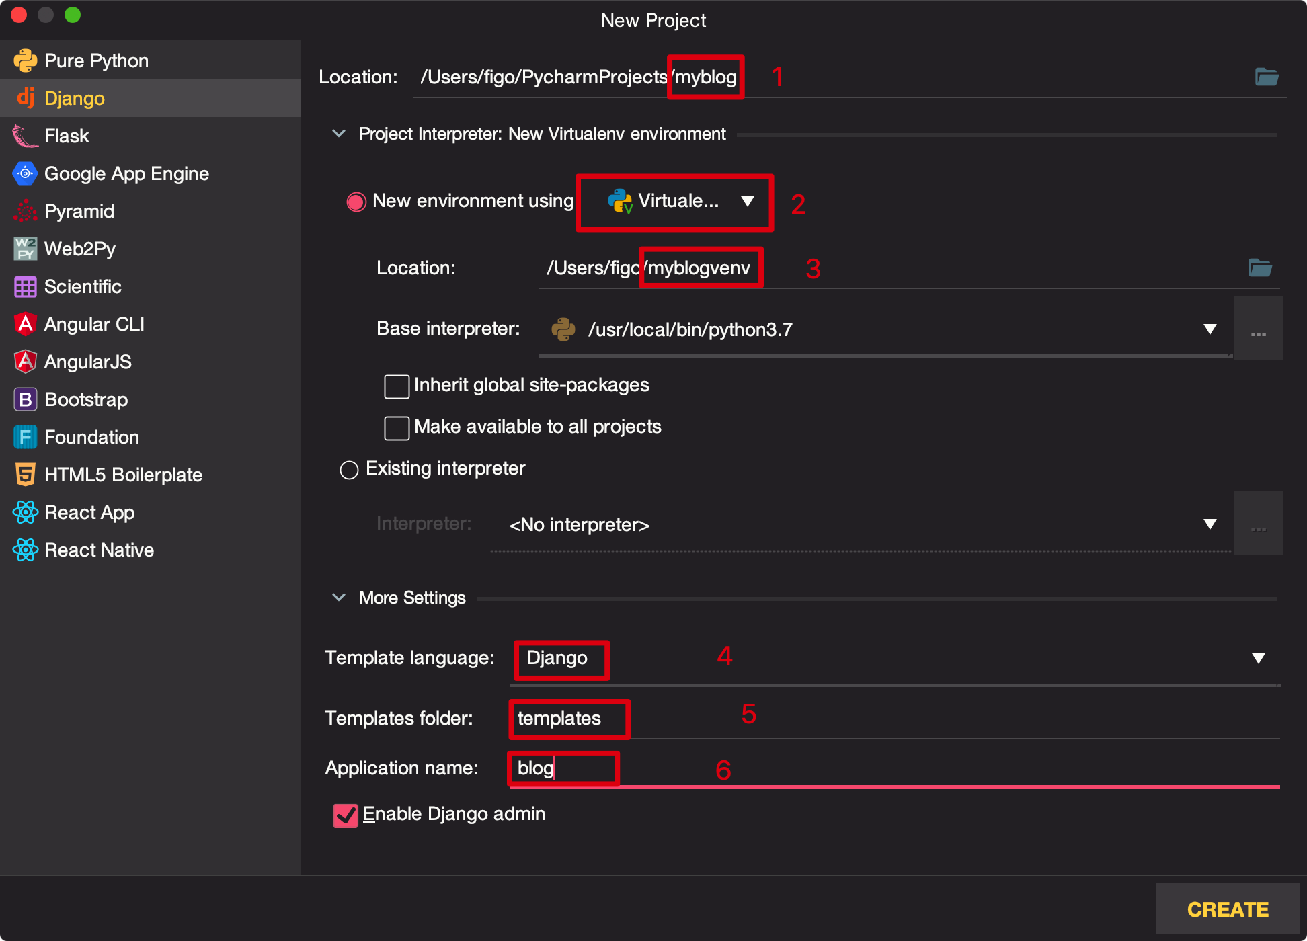This screenshot has width=1307, height=941.
Task: Click the AngularJS shield icon
Action: pos(25,362)
